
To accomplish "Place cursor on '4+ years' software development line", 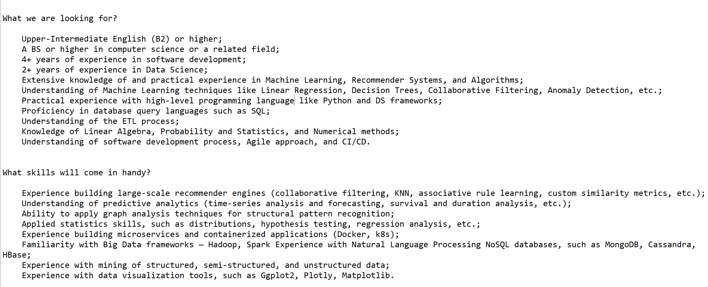I will click(41, 59).
